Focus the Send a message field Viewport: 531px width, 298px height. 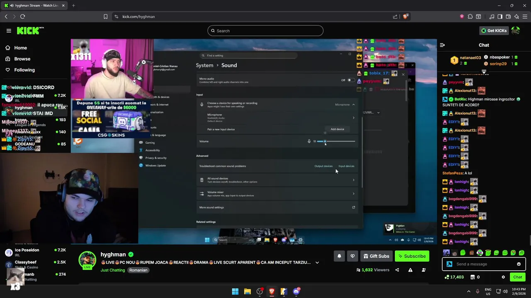(x=484, y=264)
